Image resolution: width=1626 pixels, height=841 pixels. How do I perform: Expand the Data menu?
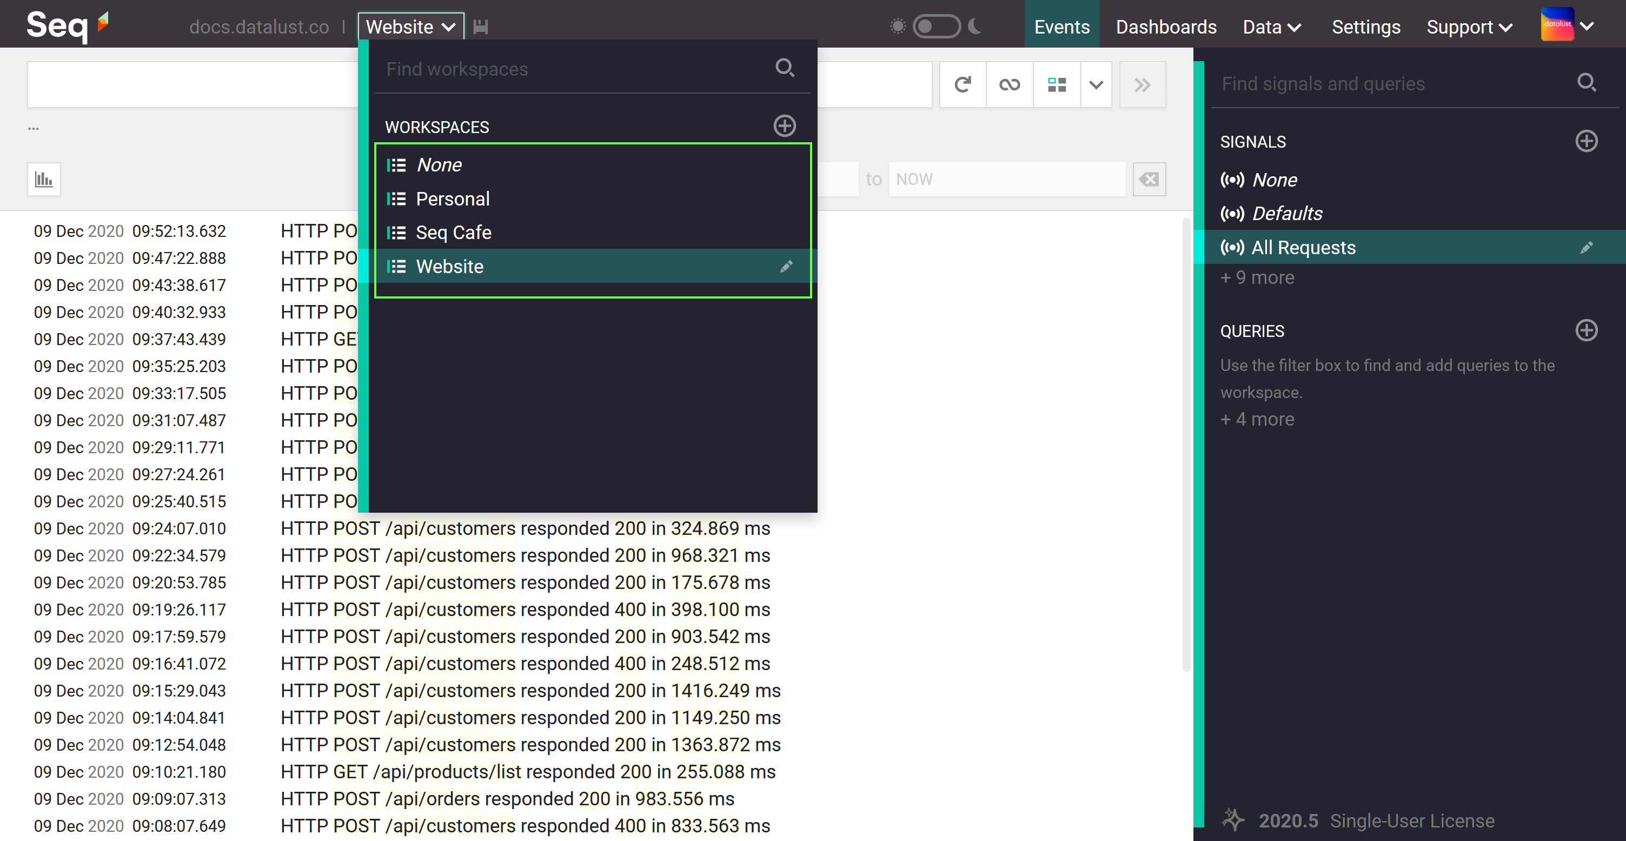pos(1271,27)
